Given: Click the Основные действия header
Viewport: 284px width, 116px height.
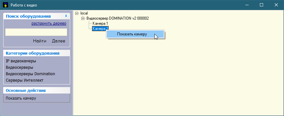Looking at the screenshot, I should (x=37, y=90).
